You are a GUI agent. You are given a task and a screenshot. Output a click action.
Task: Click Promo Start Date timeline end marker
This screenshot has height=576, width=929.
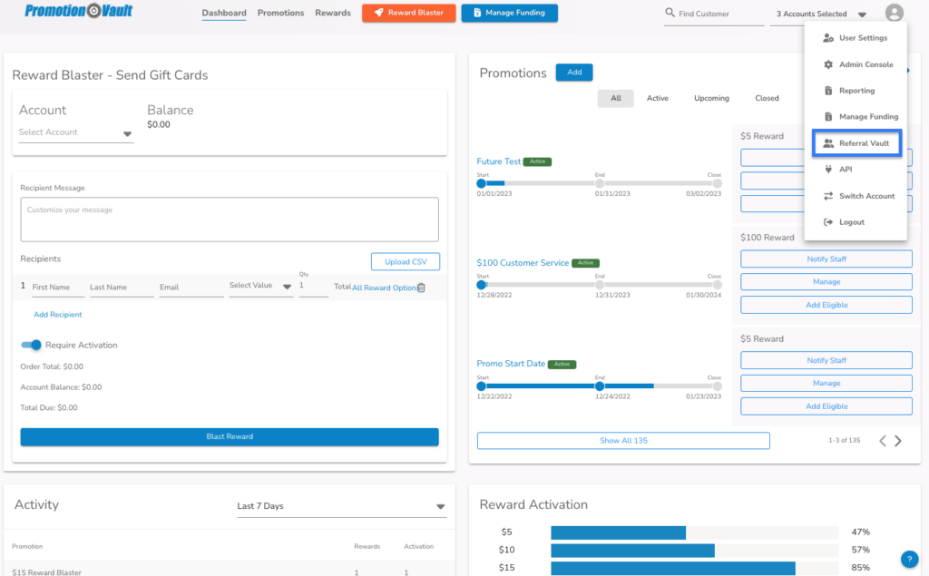pyautogui.click(x=600, y=386)
